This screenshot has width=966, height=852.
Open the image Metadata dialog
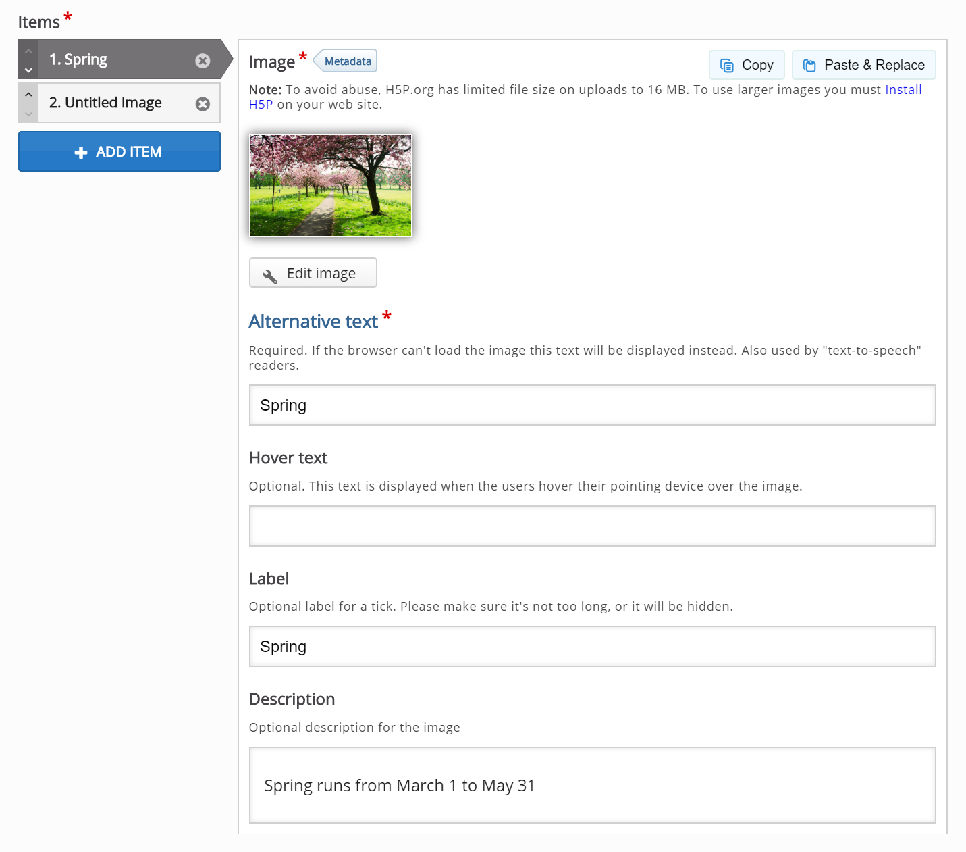pyautogui.click(x=346, y=61)
